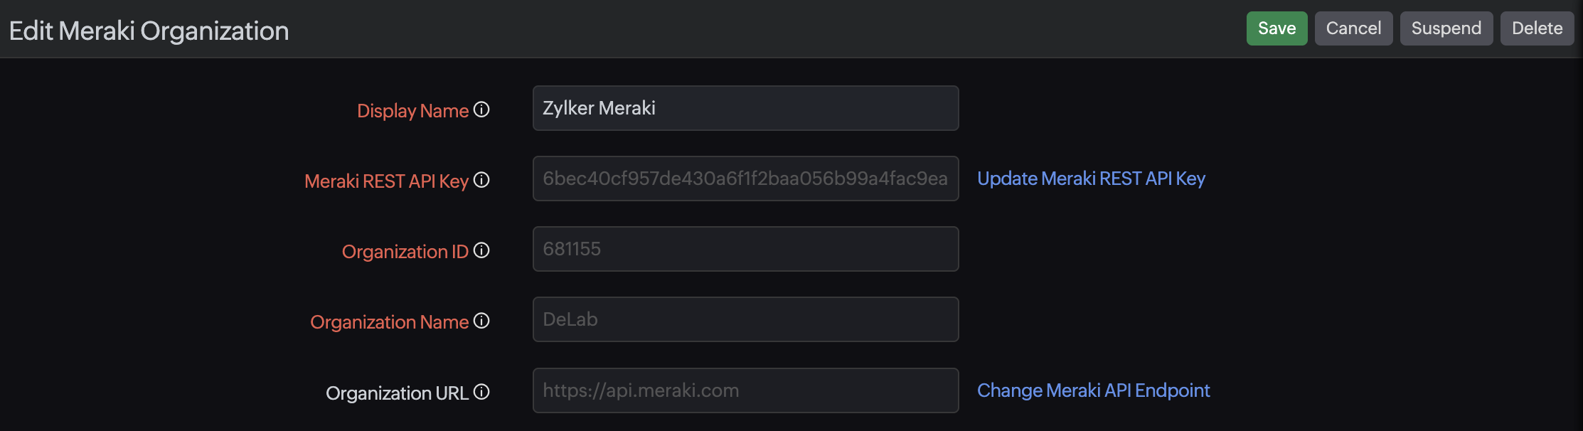Show the Organization URL help info icon
This screenshot has height=431, width=1583.
481,392
